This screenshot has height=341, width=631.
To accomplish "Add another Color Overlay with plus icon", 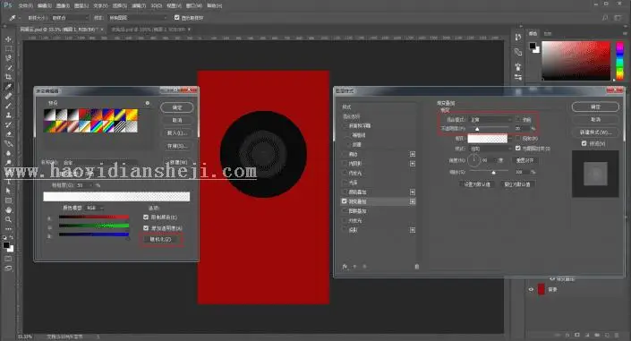I will click(x=413, y=192).
